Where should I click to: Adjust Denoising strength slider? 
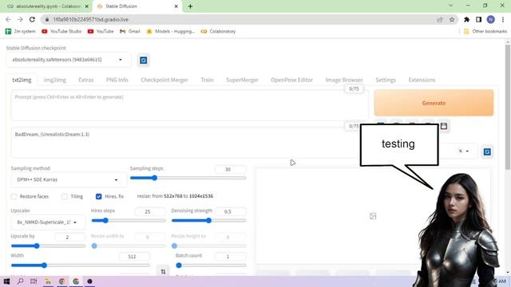coord(208,221)
